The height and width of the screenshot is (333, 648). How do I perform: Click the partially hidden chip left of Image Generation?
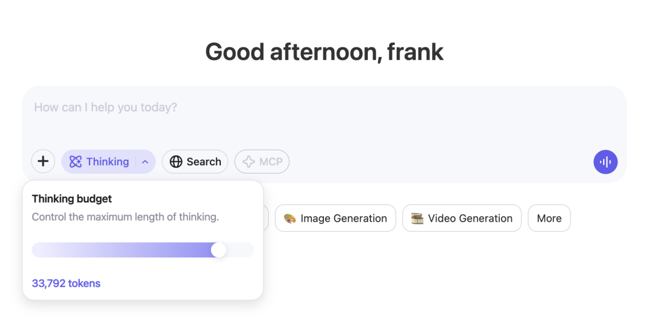(x=266, y=218)
